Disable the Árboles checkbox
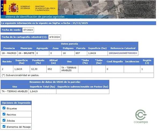The image size is (161, 131). click(x=4, y=121)
